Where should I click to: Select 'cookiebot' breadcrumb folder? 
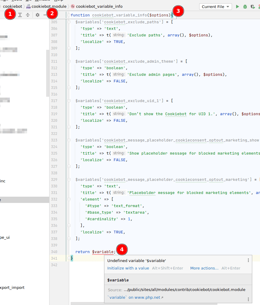13,7
